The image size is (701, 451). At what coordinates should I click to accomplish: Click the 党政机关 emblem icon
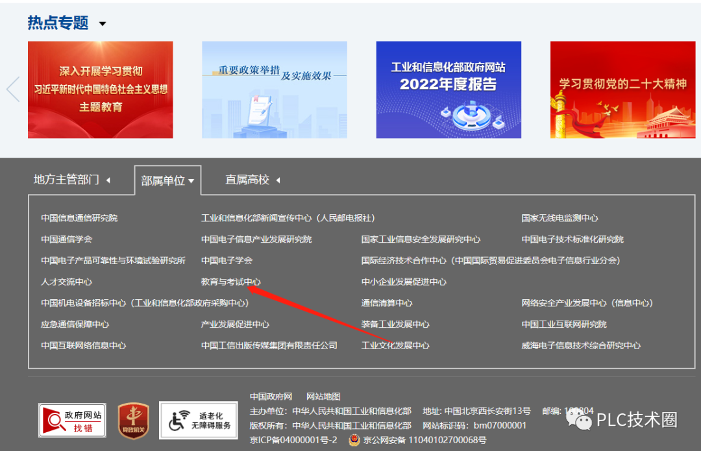point(134,421)
